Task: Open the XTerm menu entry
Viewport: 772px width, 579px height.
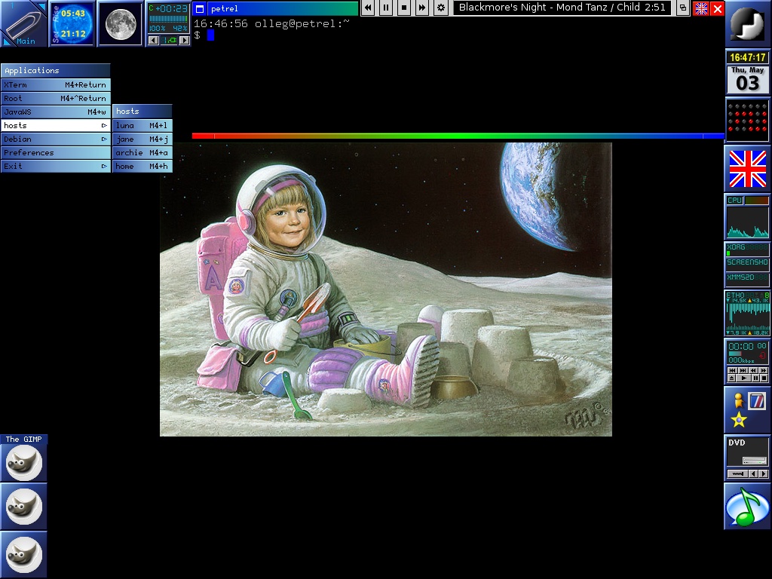Action: tap(56, 84)
